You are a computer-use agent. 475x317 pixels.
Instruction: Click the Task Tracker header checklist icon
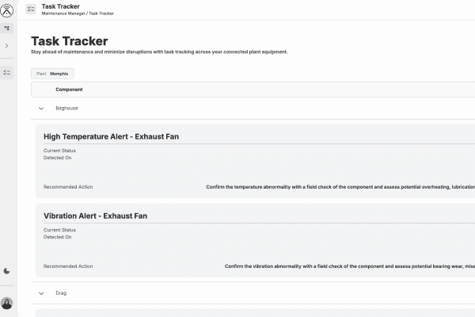pyautogui.click(x=31, y=9)
